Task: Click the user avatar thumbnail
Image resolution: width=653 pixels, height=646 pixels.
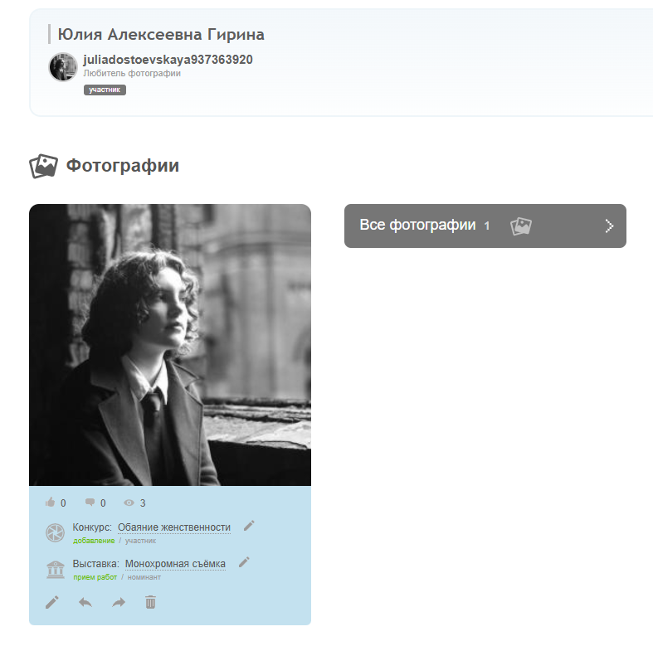Action: 63,66
